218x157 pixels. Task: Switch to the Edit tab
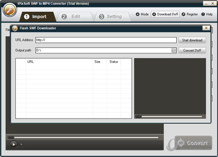75,17
